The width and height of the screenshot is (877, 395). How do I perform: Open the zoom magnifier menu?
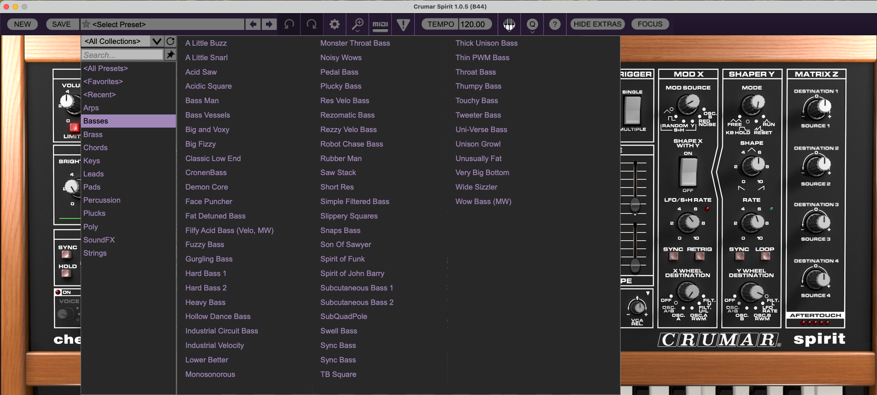click(x=358, y=24)
